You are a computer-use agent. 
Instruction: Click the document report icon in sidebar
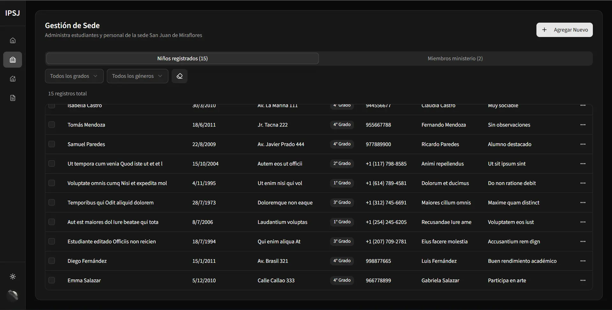coord(13,98)
